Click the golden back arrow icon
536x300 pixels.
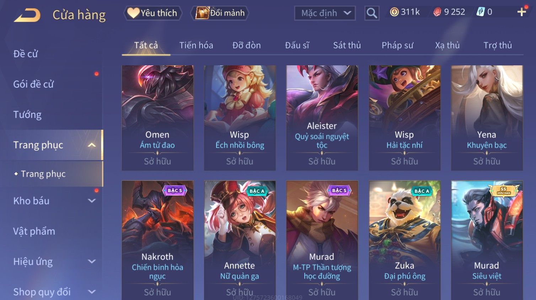point(27,15)
